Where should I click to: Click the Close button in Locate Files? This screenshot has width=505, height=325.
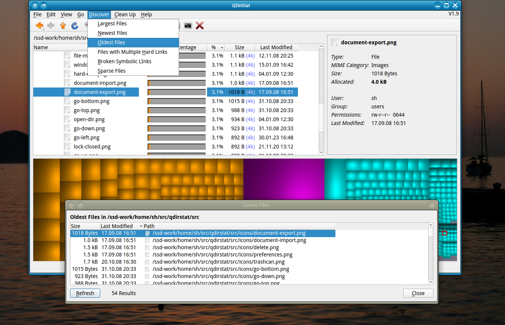(x=418, y=293)
